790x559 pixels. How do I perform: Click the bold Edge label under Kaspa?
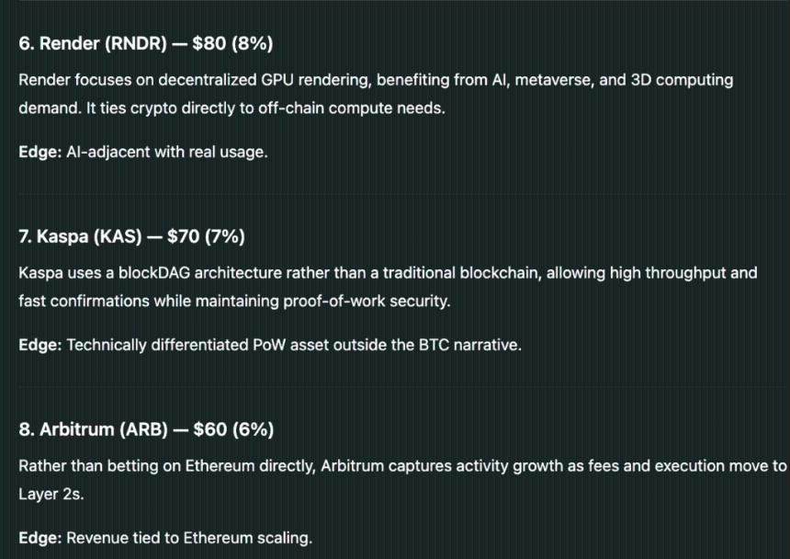click(39, 345)
